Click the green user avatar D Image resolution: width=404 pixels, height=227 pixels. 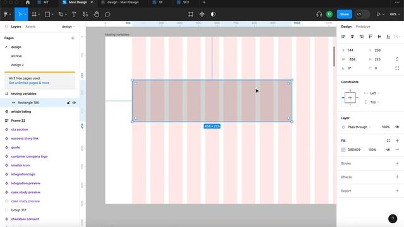pyautogui.click(x=330, y=14)
